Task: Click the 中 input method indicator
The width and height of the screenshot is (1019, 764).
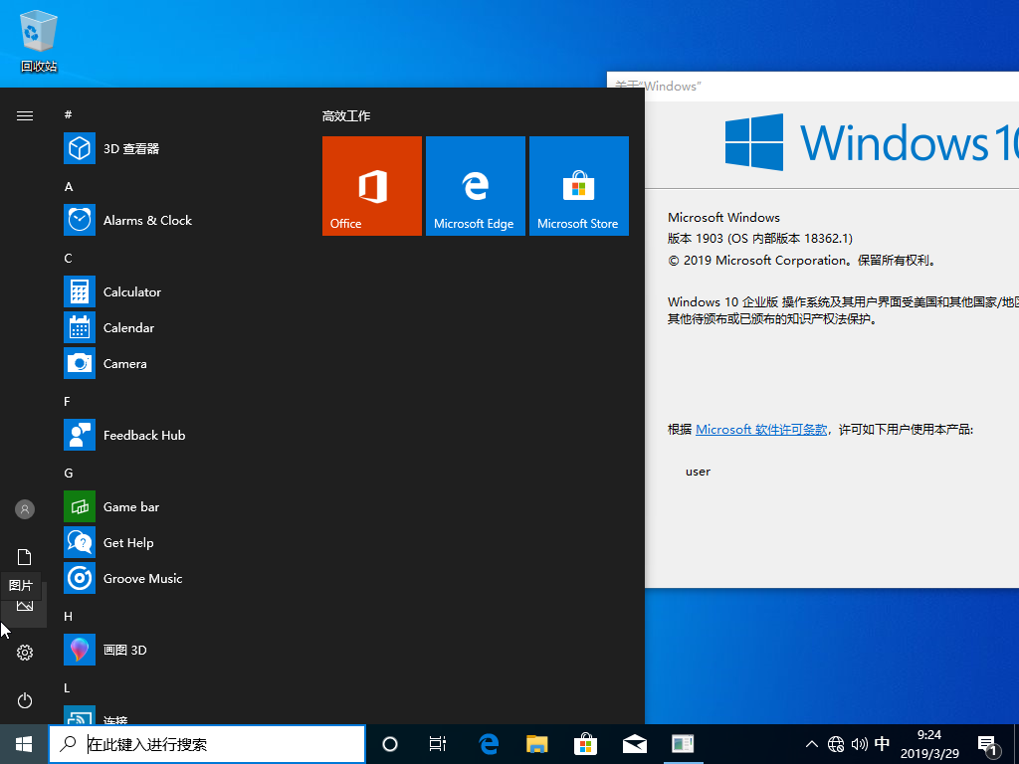Action: (x=882, y=744)
